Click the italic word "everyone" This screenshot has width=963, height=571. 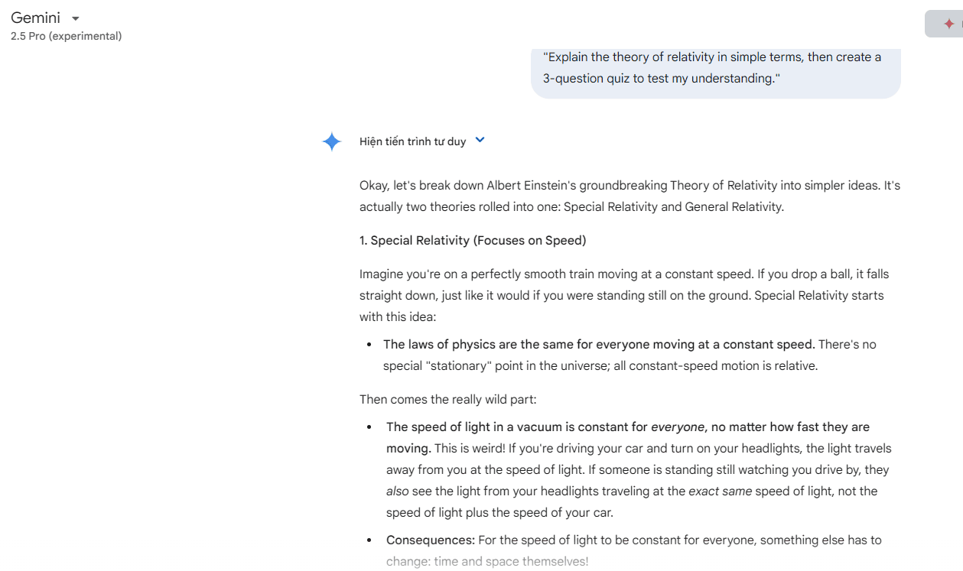click(x=678, y=427)
